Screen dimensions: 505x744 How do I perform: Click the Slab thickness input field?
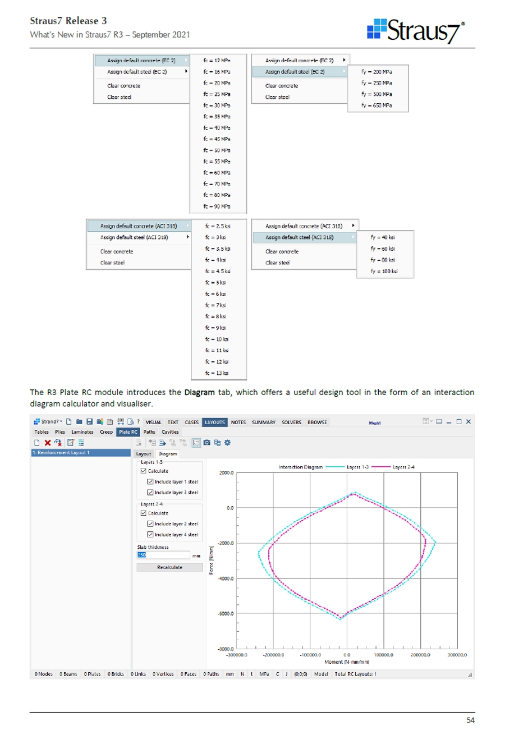click(x=163, y=555)
